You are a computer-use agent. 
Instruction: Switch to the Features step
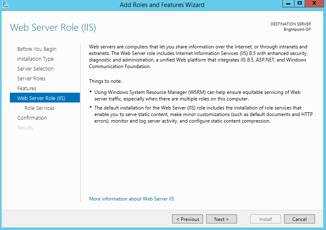pyautogui.click(x=27, y=89)
